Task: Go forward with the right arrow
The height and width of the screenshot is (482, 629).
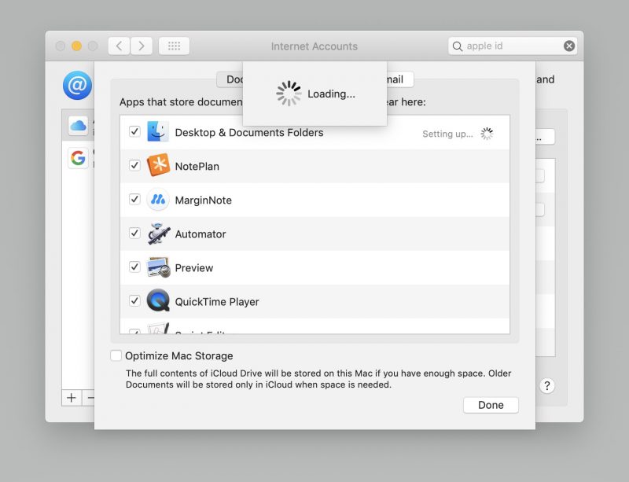Action: point(142,46)
